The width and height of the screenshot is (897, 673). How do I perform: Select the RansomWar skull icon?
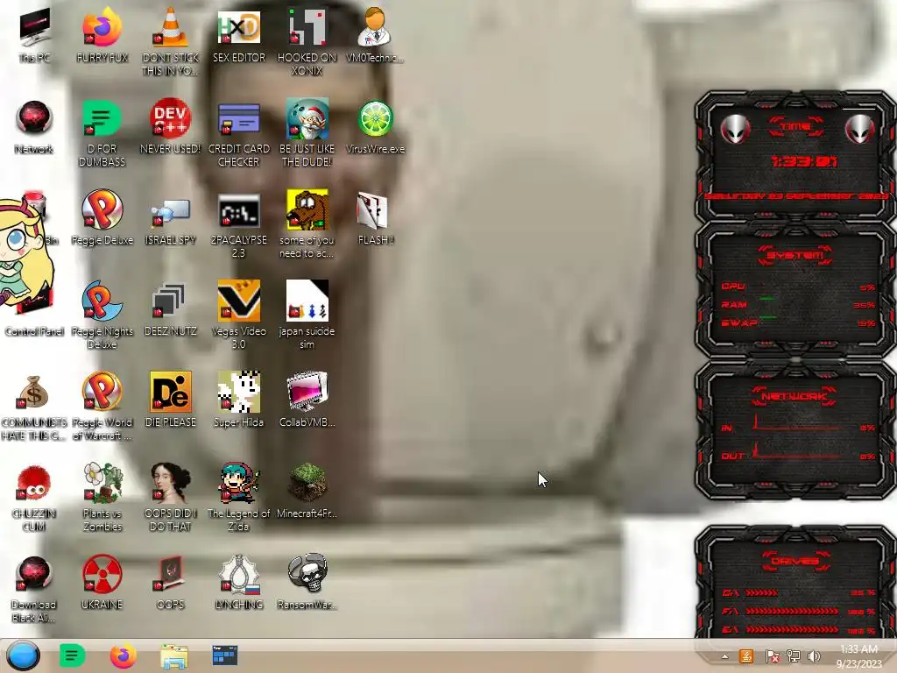coord(307,583)
